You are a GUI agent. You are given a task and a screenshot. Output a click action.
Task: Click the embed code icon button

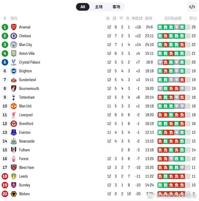(x=192, y=7)
